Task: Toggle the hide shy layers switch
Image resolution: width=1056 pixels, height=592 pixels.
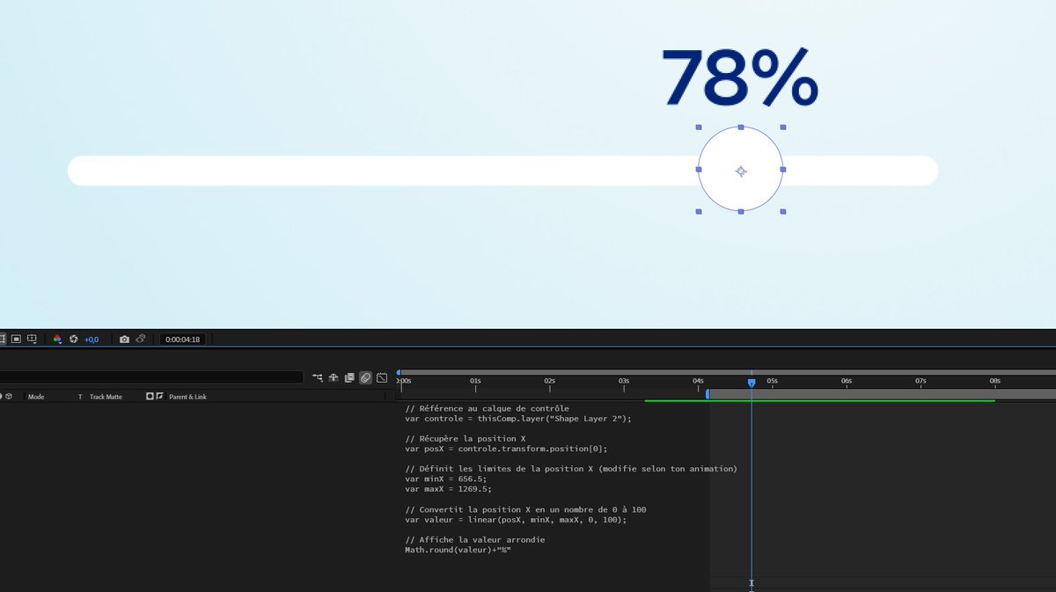Action: [333, 378]
